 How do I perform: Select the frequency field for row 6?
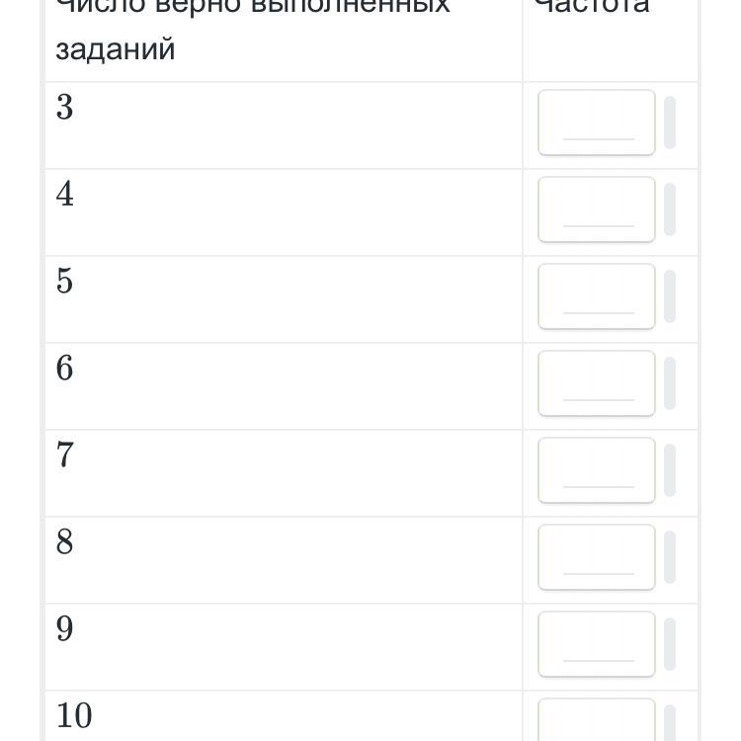tap(596, 383)
